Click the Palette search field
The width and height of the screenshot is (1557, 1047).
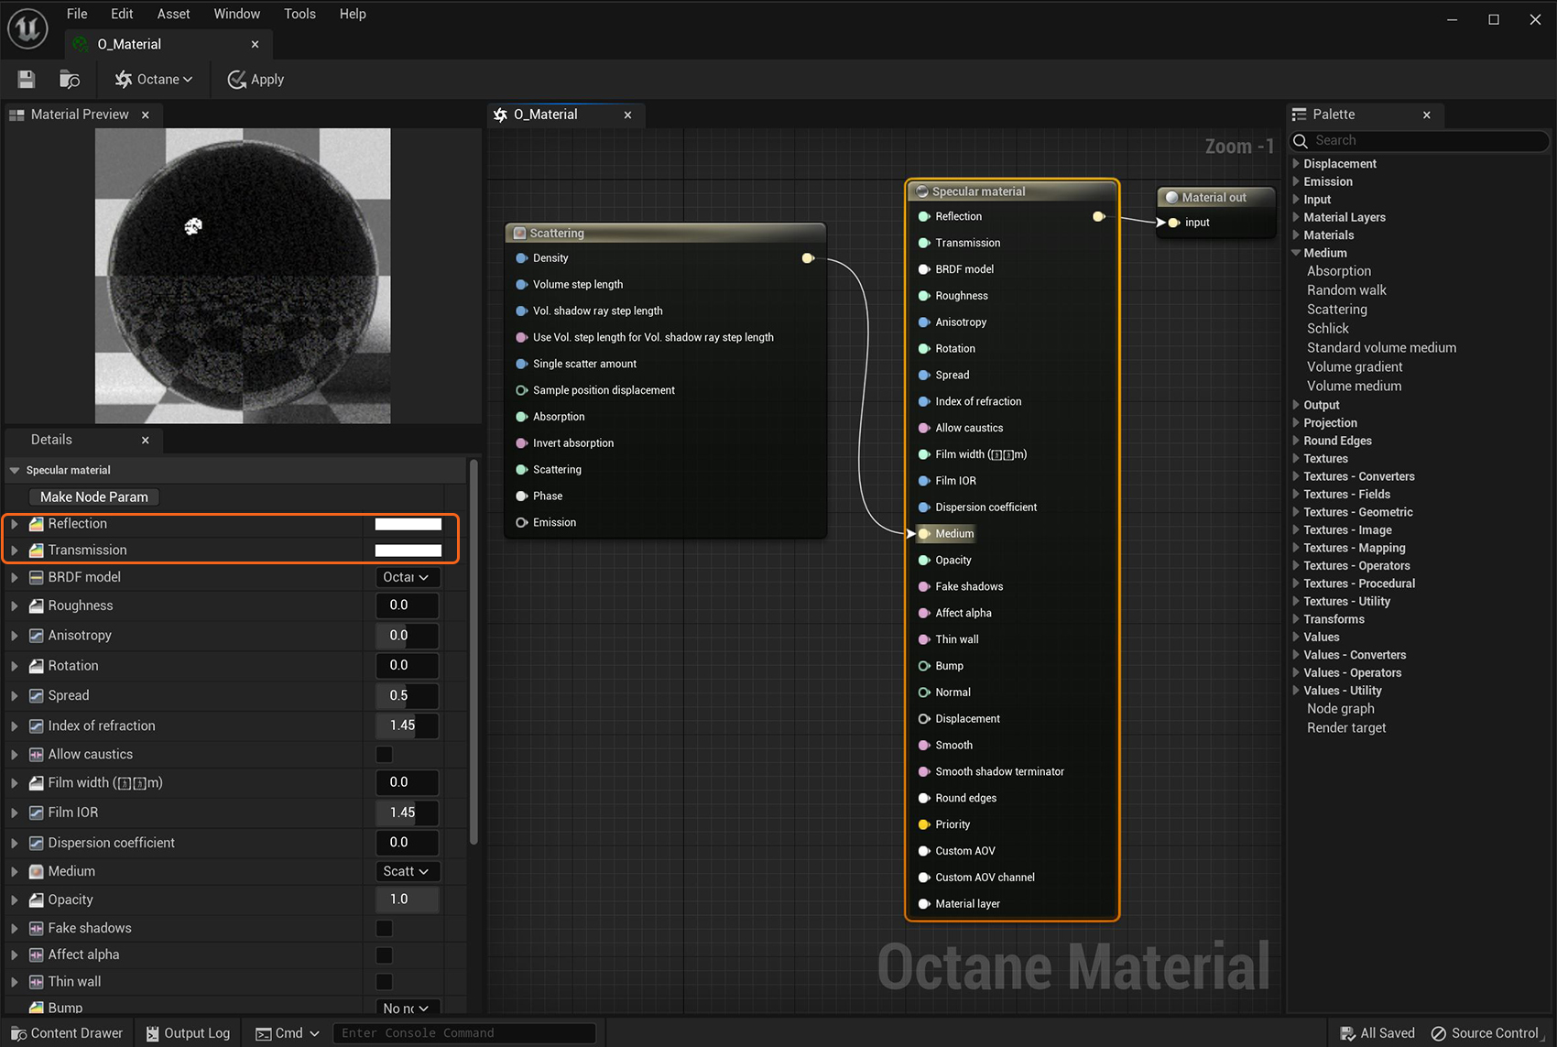coord(1420,141)
